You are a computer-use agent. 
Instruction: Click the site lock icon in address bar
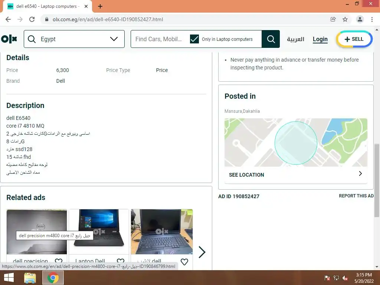tap(47, 19)
